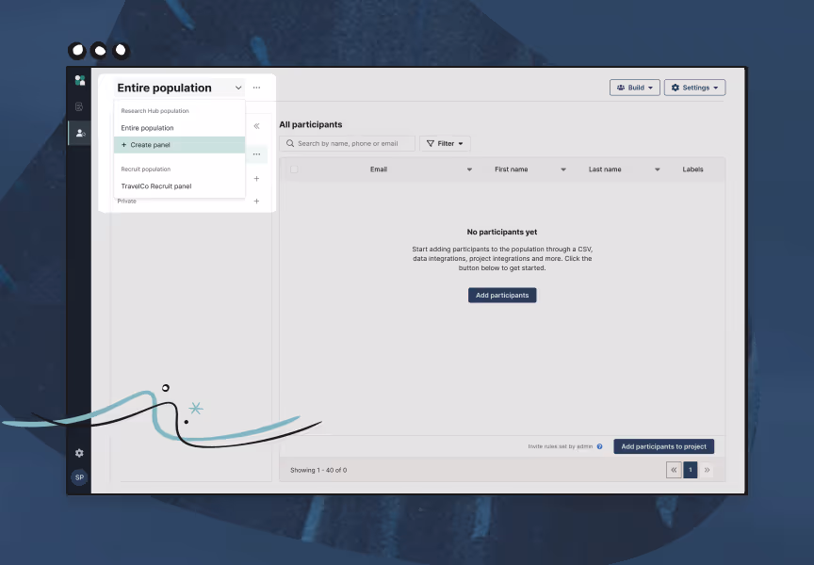Click the invite rules help icon
This screenshot has height=565, width=814.
click(x=599, y=446)
